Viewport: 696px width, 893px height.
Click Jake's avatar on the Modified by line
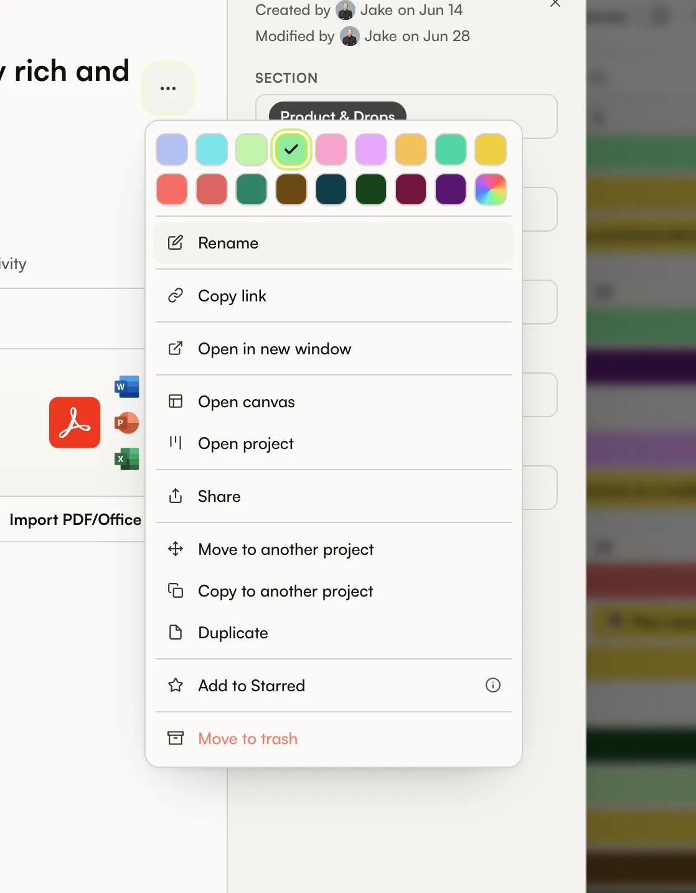pyautogui.click(x=350, y=36)
